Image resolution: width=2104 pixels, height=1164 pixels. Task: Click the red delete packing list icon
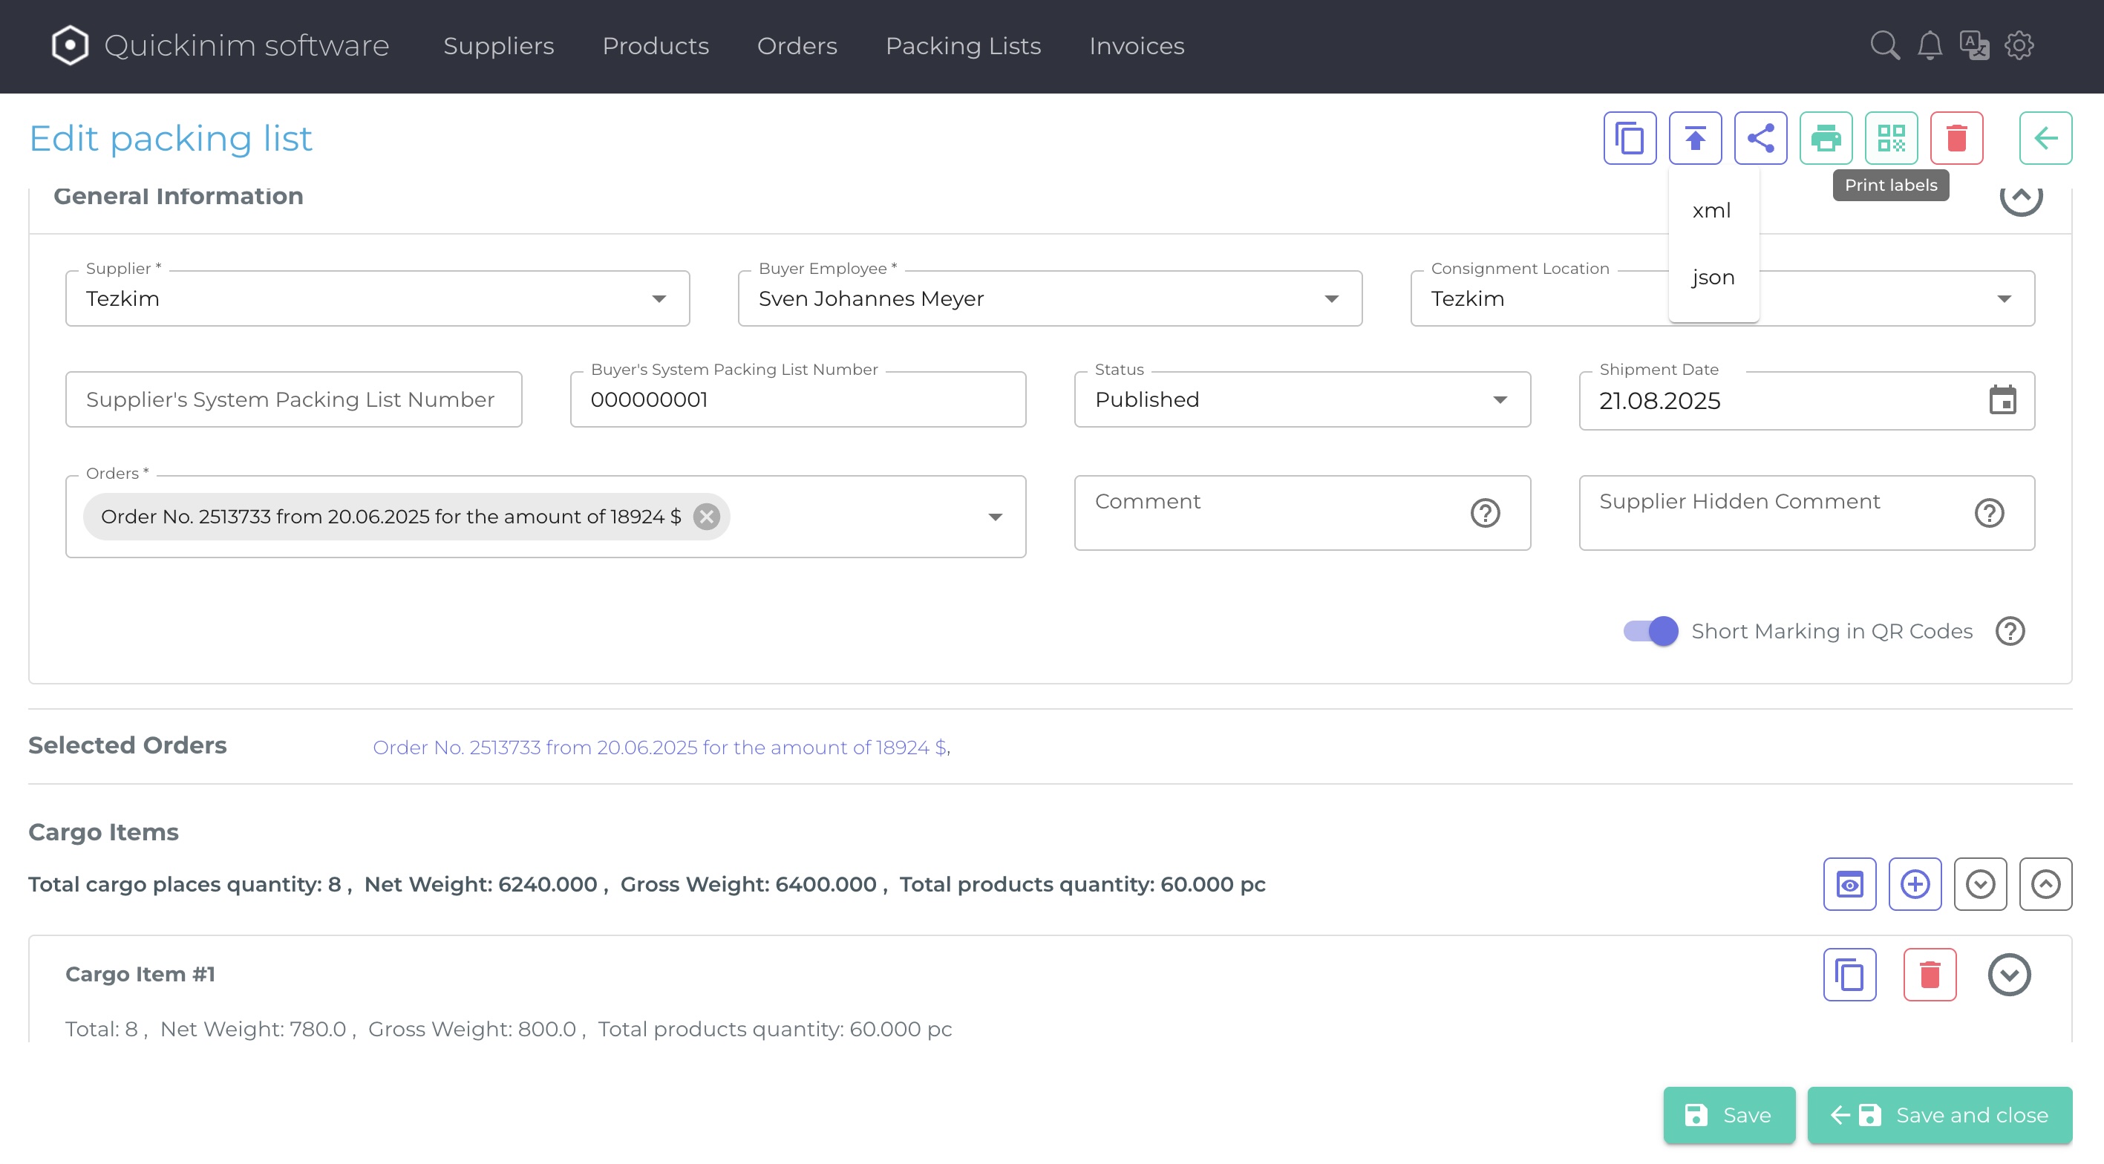pos(1956,138)
